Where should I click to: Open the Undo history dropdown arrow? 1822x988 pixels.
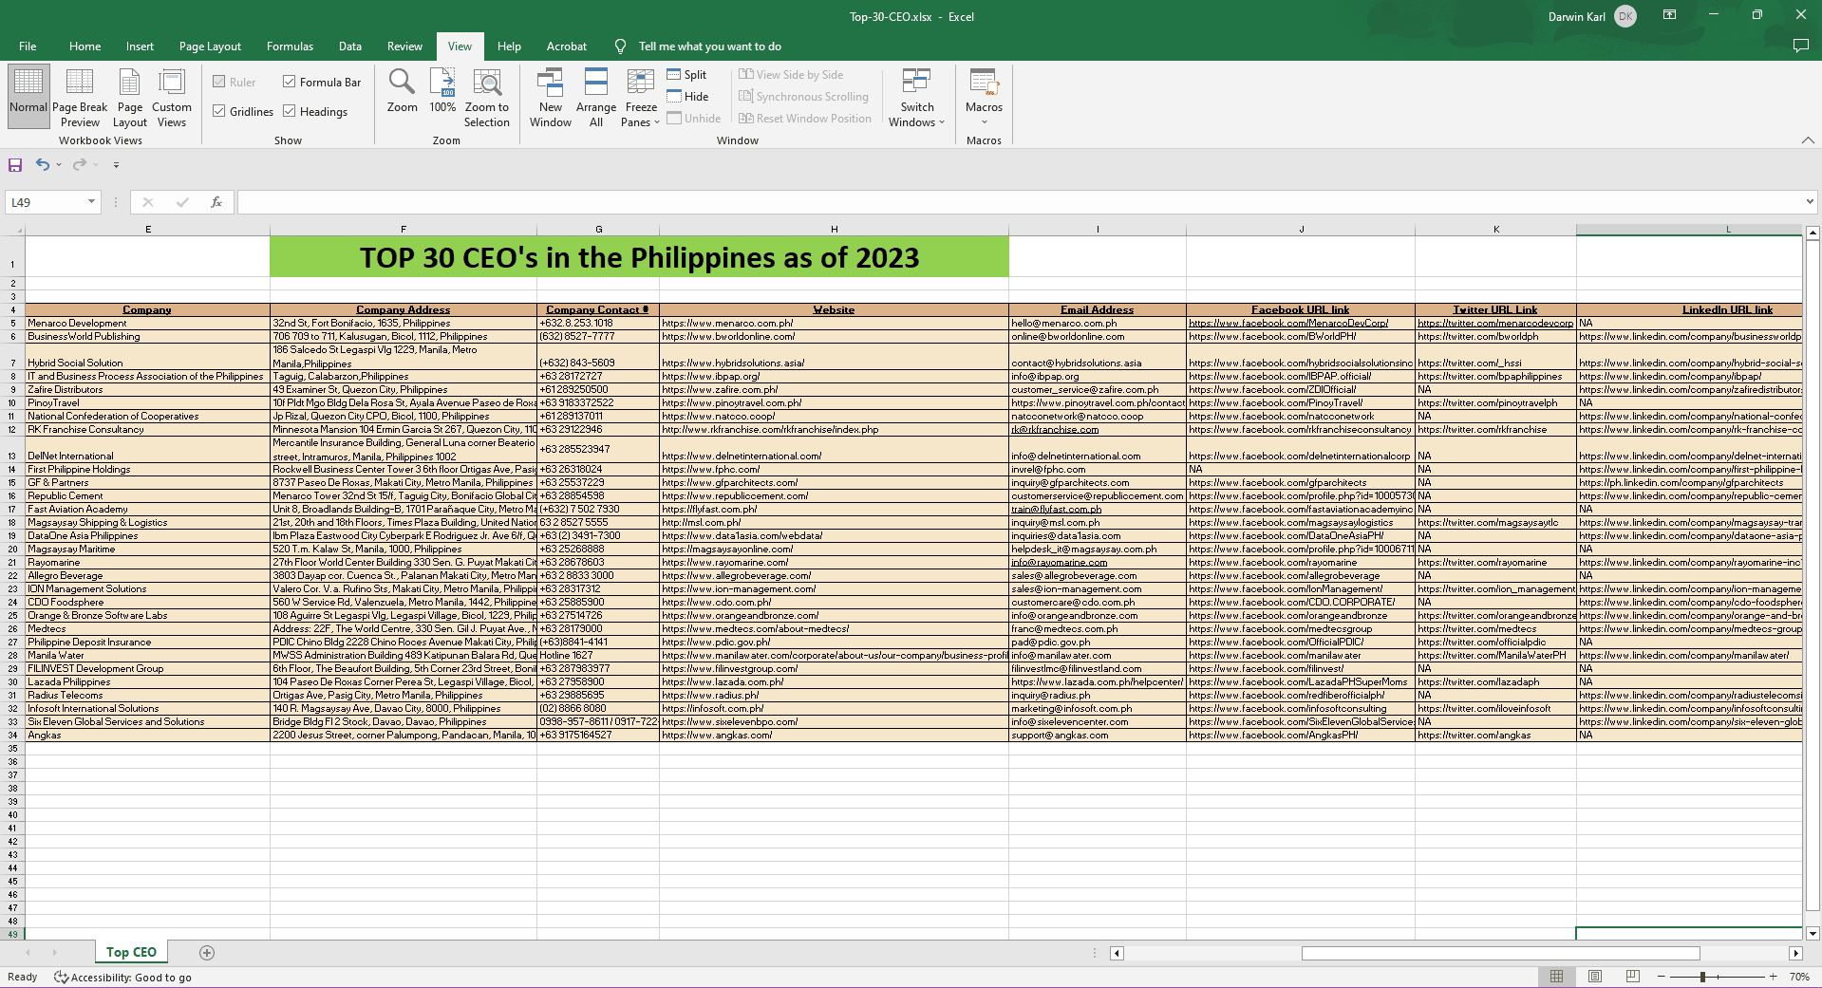coord(59,165)
